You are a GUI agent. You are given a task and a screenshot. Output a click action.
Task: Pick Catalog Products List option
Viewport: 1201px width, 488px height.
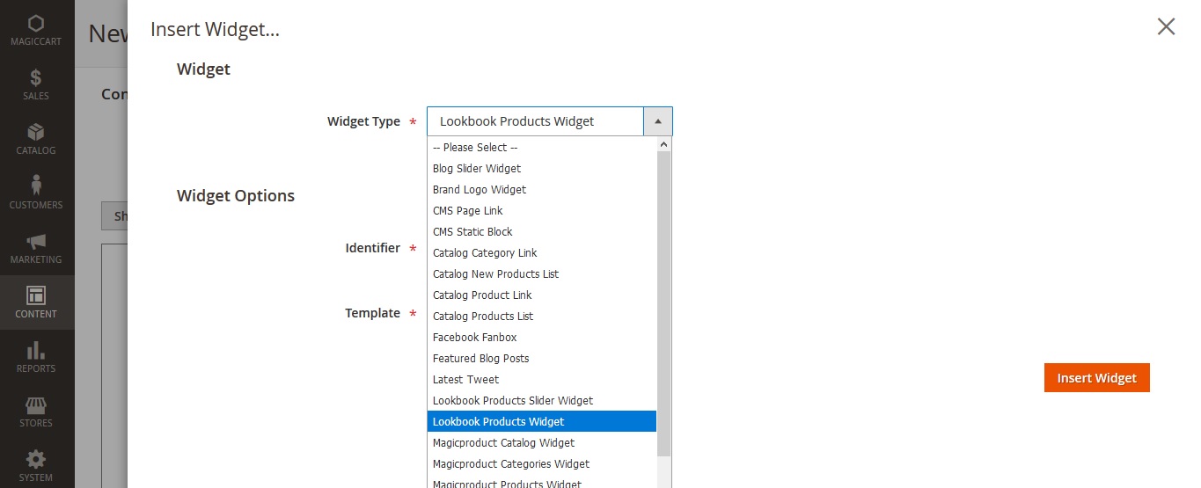(483, 317)
